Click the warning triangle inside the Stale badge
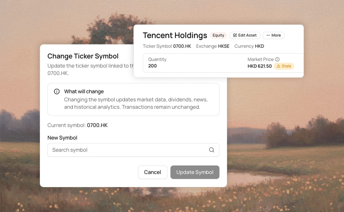The image size is (344, 212). tap(278, 66)
